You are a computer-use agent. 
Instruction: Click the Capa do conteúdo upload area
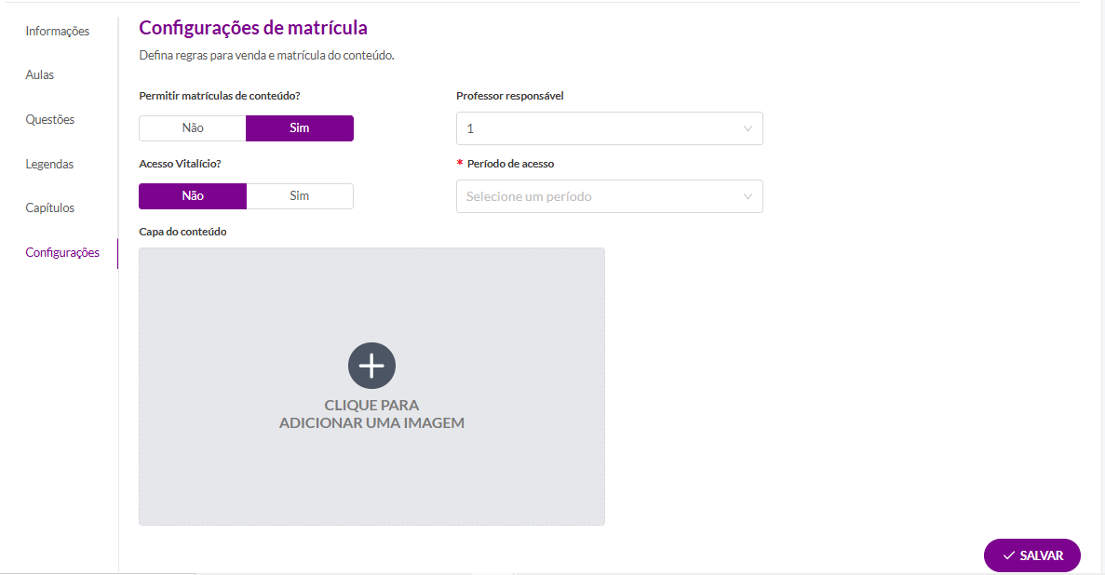(x=371, y=386)
